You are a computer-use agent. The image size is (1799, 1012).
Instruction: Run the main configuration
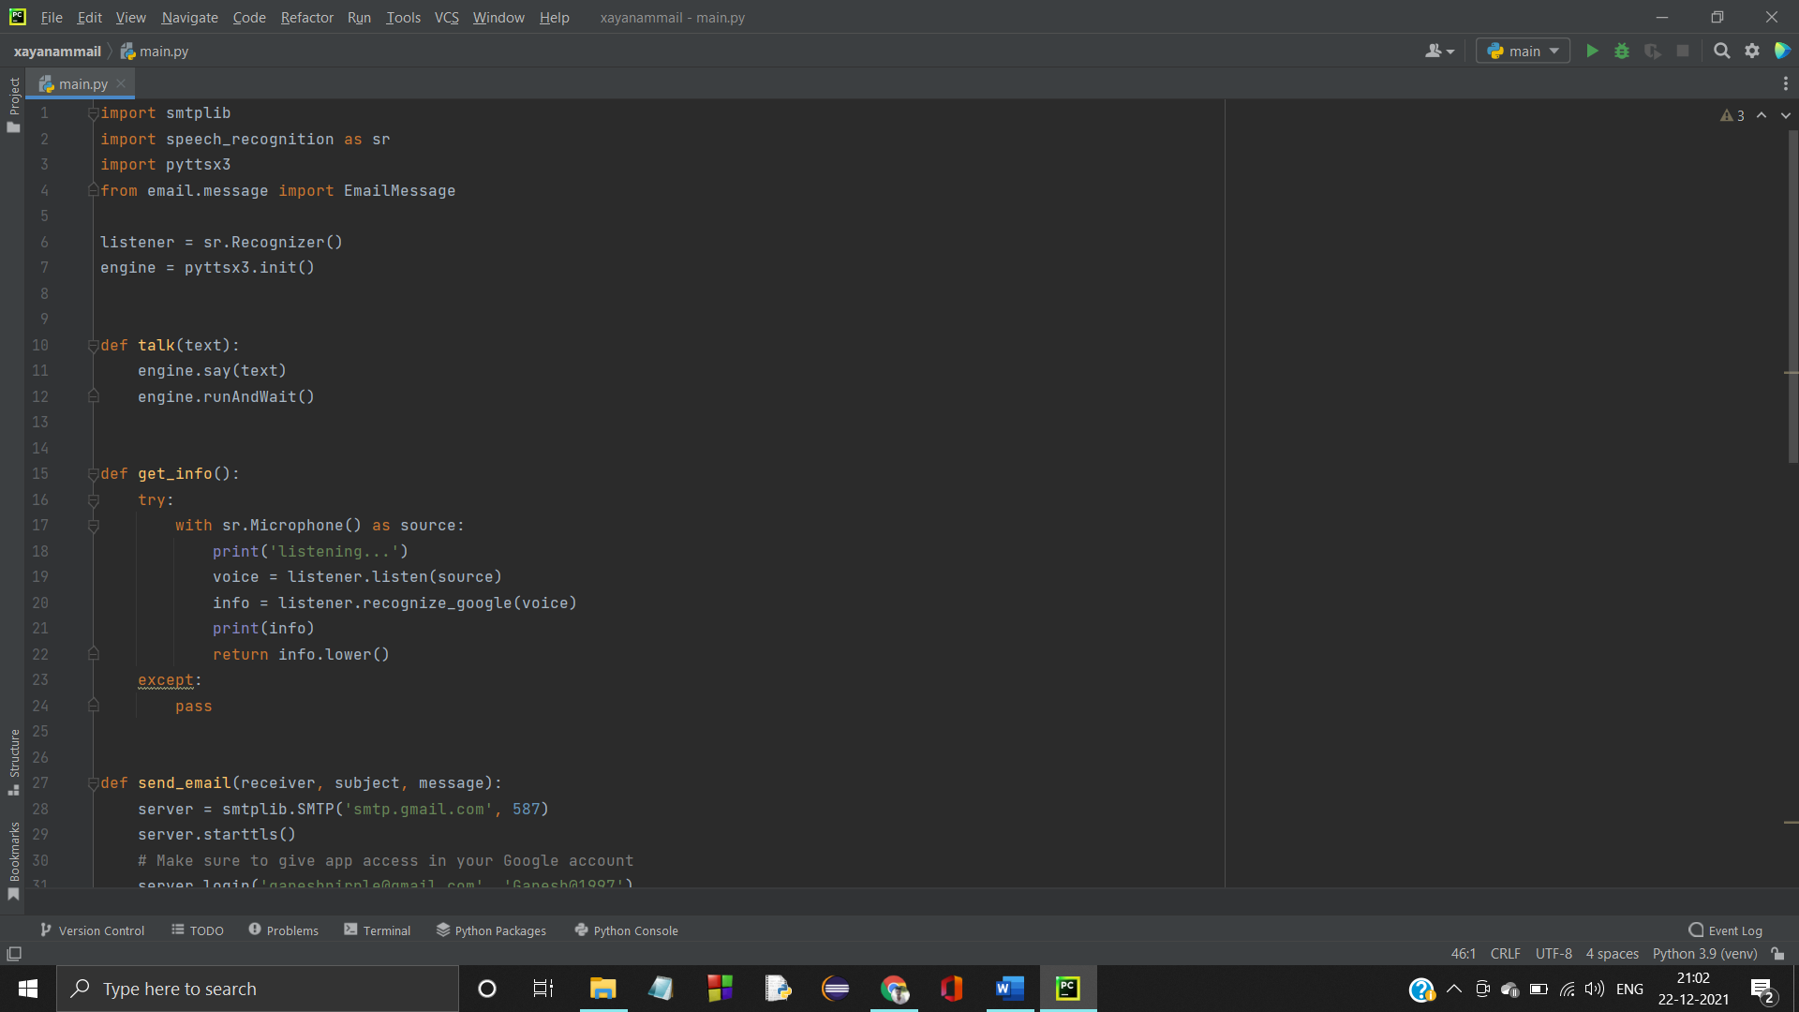1593,51
